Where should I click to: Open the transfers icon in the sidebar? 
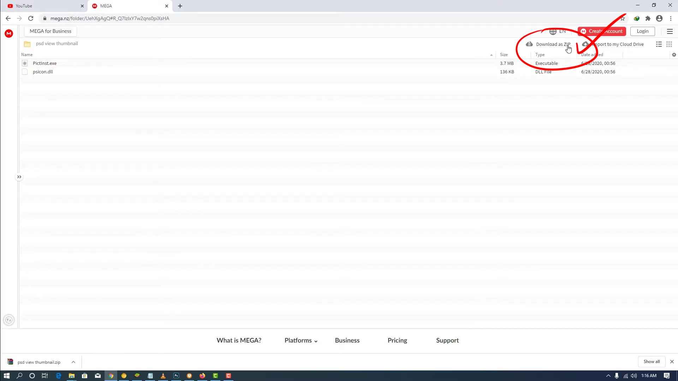coord(9,320)
